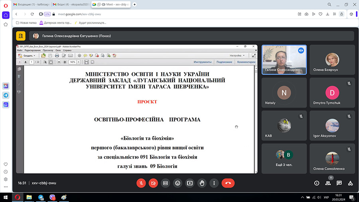359x202 pixels.
Task: Open meeting details info icon
Action: point(317,183)
